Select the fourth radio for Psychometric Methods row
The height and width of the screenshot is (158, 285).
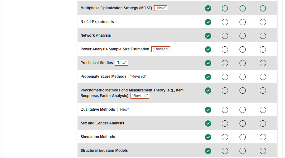[263, 91]
